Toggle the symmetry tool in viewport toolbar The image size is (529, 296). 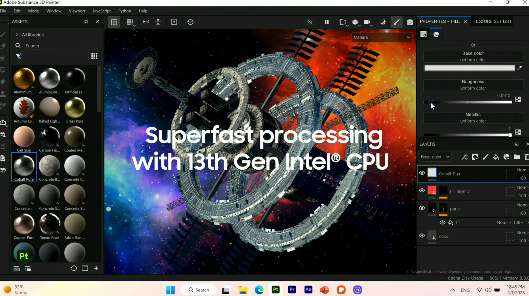146,22
